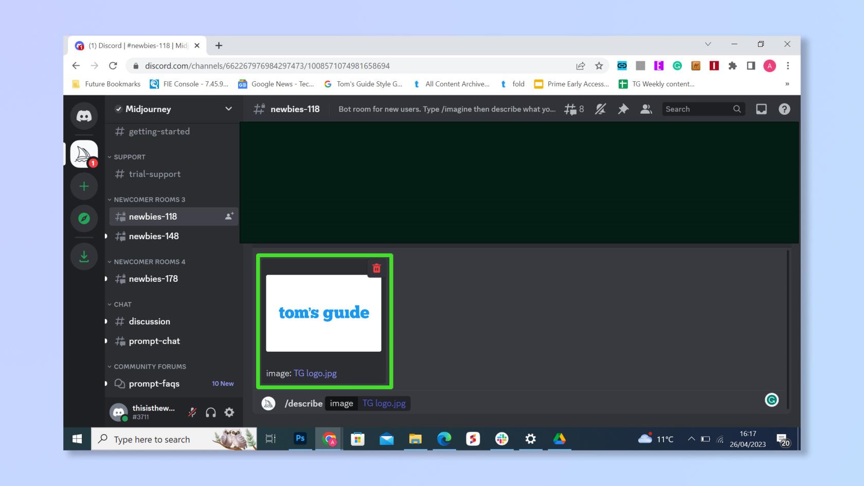
Task: Add a server with the green plus icon
Action: (x=84, y=186)
